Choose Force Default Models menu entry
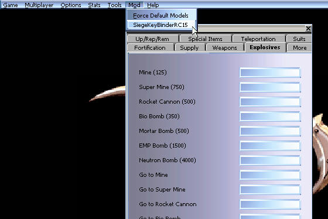Screen dimensions: 328x219 160,15
